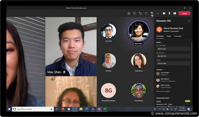Click Show more contacts link
This screenshot has height=117, width=199.
[x=163, y=91]
